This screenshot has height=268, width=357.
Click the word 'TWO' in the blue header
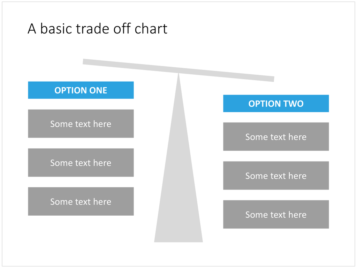point(294,104)
